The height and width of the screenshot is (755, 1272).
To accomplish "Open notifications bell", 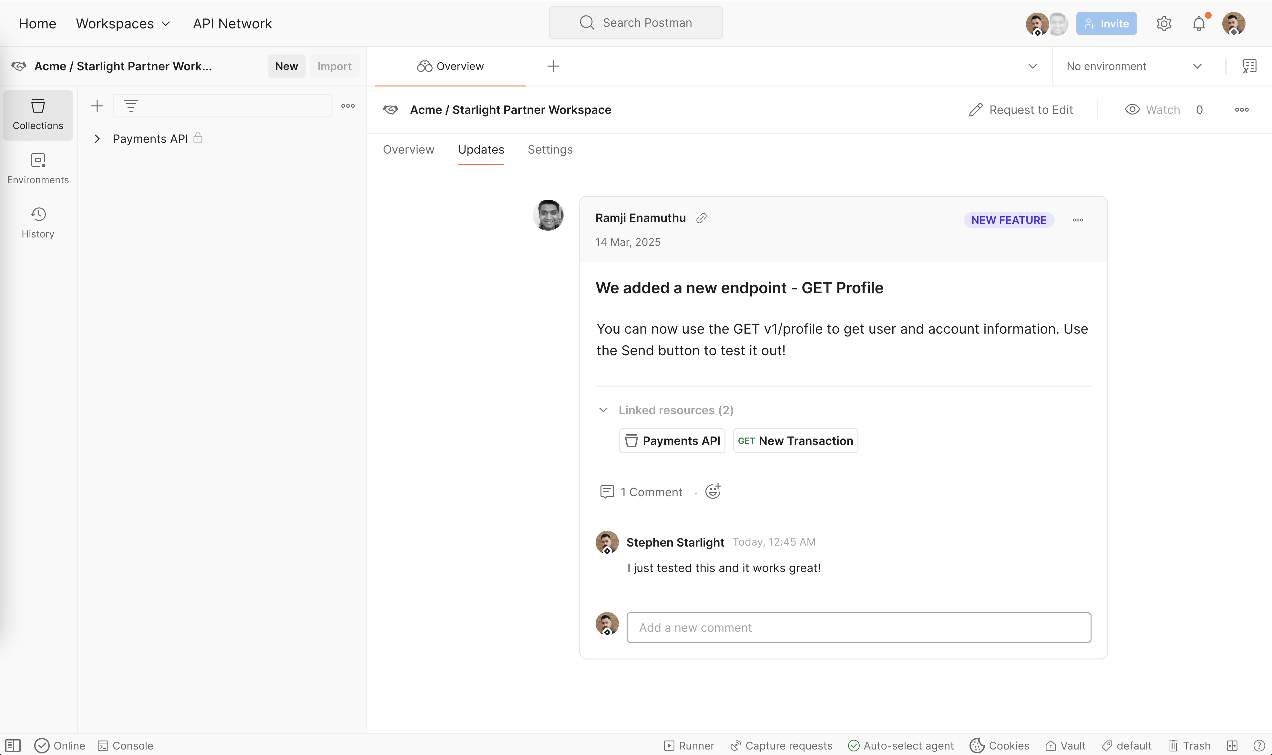I will pos(1199,23).
